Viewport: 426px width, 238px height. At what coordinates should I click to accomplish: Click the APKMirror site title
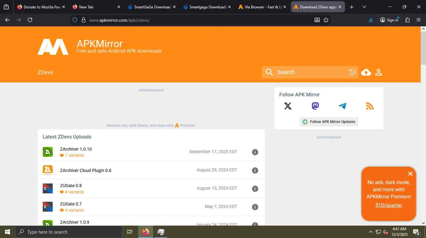(x=100, y=44)
